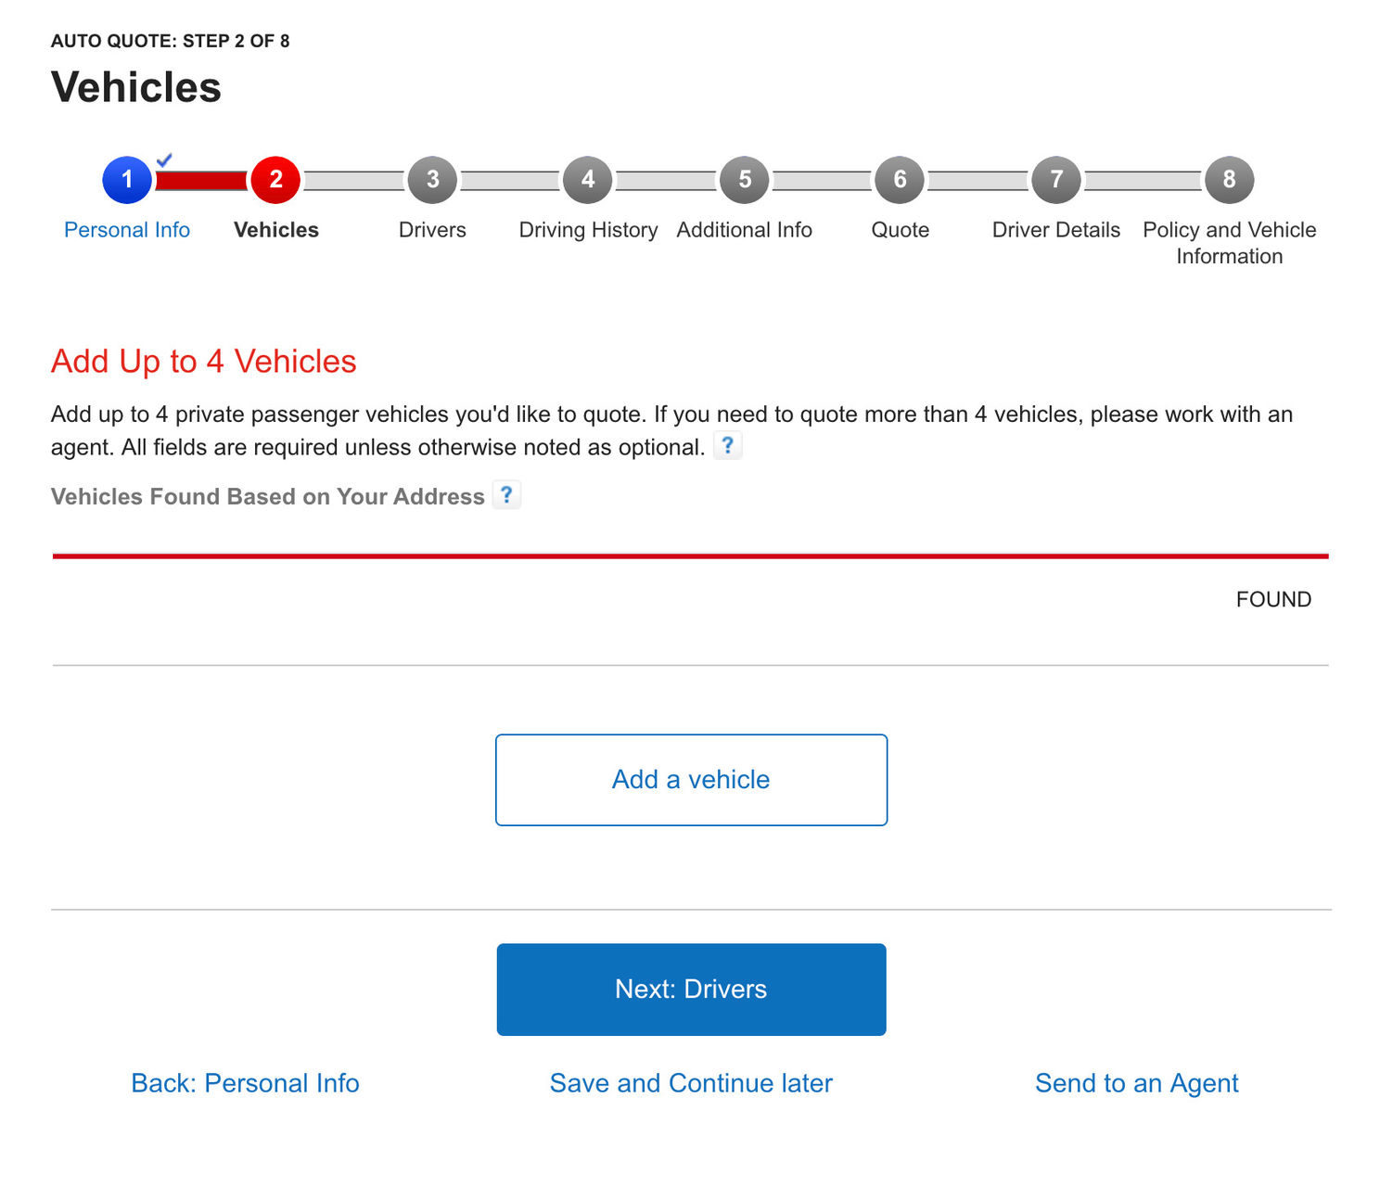Viewport: 1380px width, 1187px height.
Task: Click the step 8 circle in the progress bar
Action: 1229,180
